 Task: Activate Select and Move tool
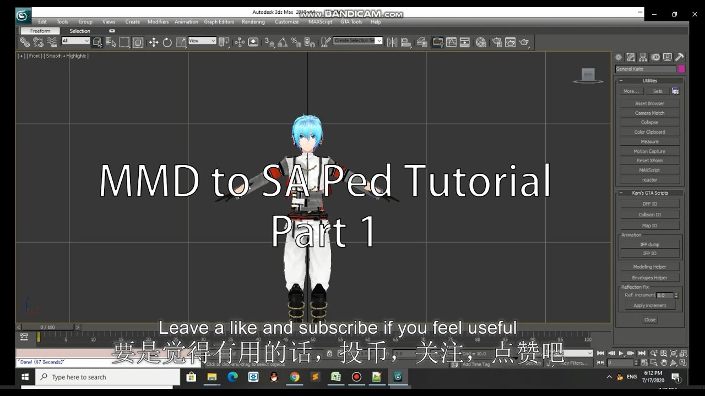point(154,42)
